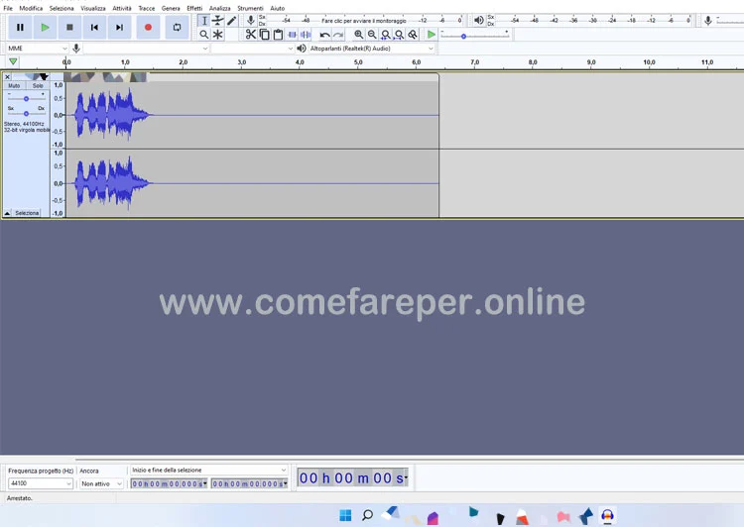Viewport: 744px width, 527px height.
Task: Click the Undo arrow icon
Action: (x=324, y=34)
